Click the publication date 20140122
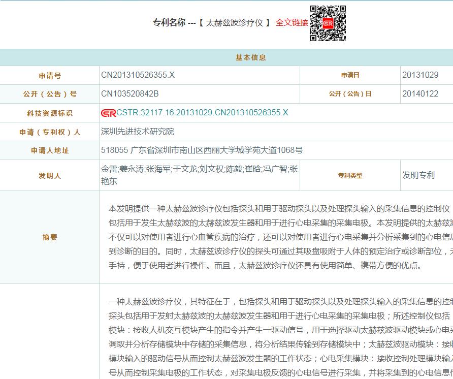Viewport: 453px width, 379px height. pos(420,94)
